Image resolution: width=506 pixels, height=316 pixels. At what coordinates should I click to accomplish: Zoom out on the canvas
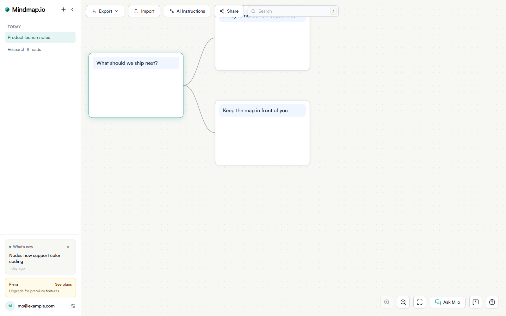[x=403, y=302]
